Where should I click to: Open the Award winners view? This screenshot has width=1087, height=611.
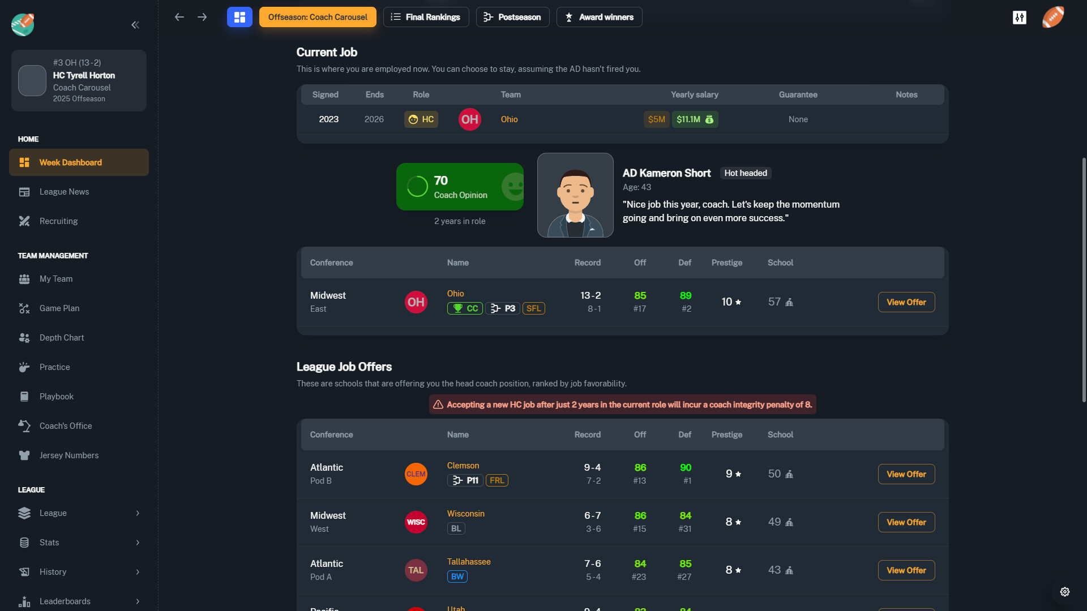tap(599, 17)
